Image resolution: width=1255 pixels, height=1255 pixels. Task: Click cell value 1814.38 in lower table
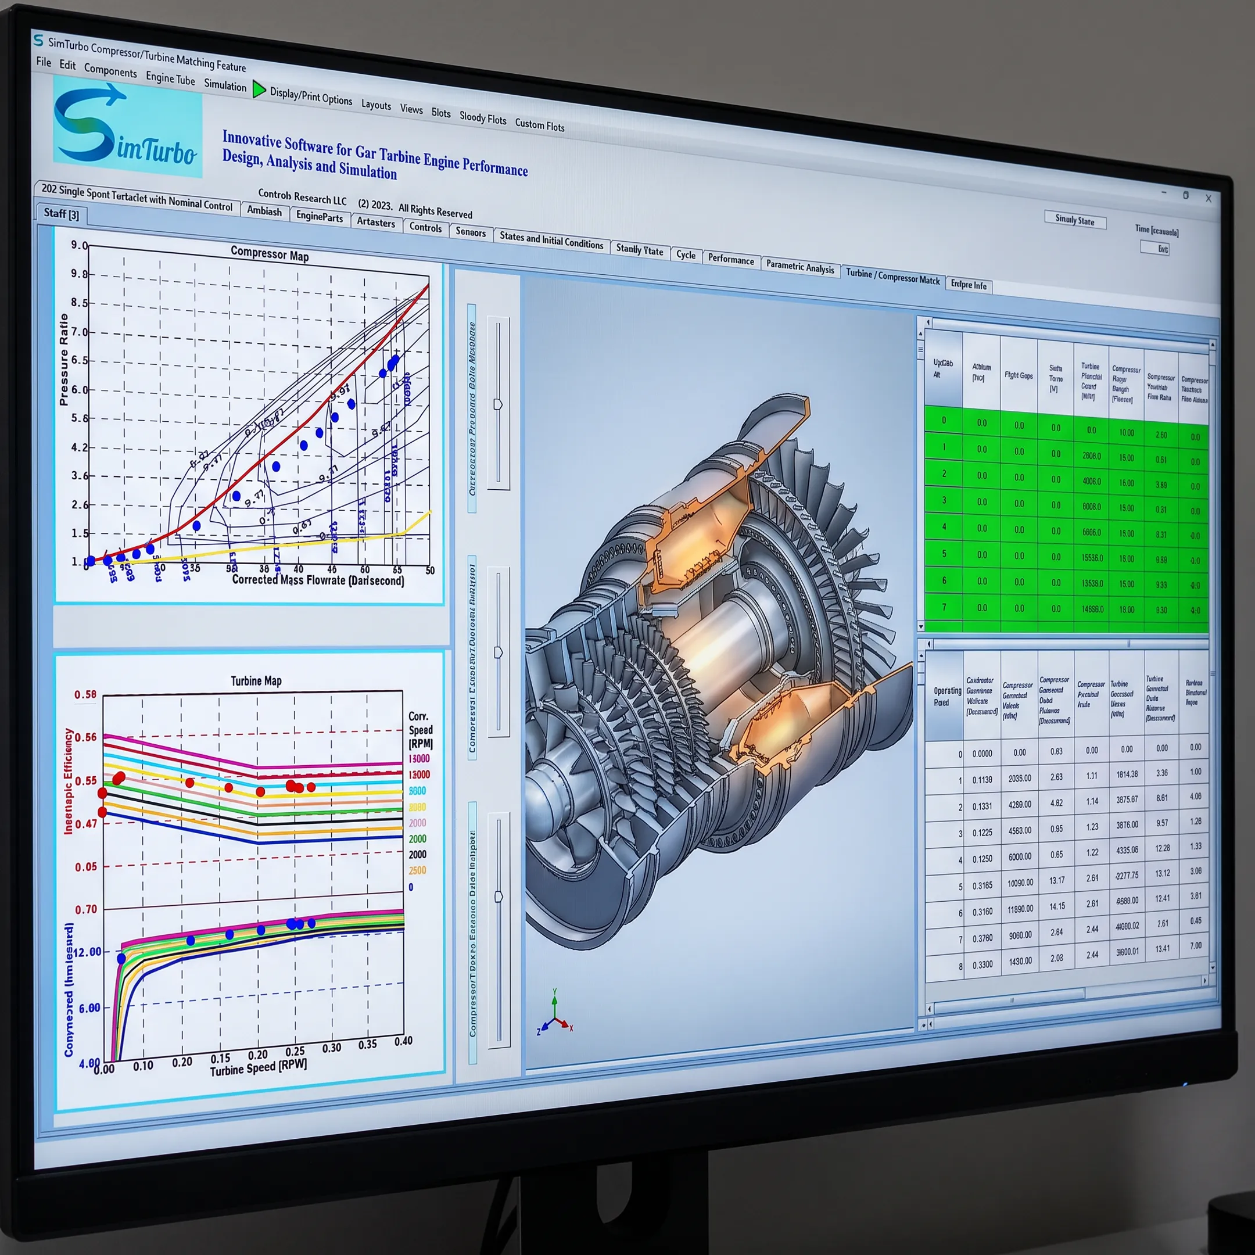coord(1127,774)
